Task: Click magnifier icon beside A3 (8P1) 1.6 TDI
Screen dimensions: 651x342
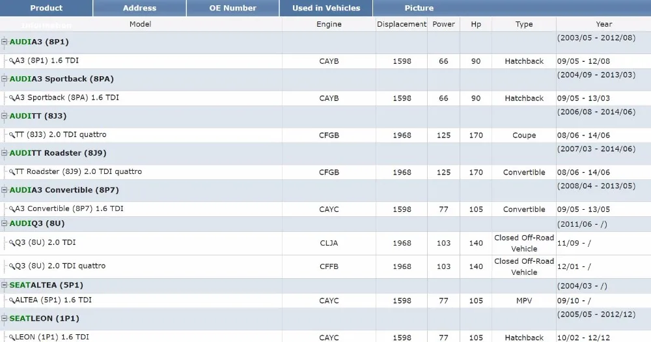Action: (x=12, y=61)
